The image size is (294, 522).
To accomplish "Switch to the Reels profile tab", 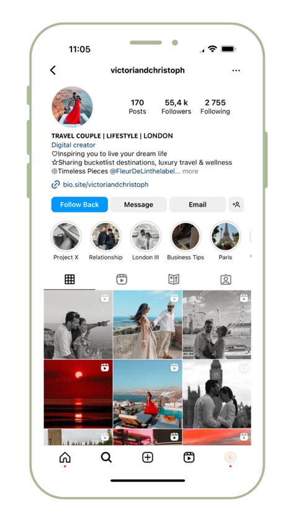I will point(122,279).
